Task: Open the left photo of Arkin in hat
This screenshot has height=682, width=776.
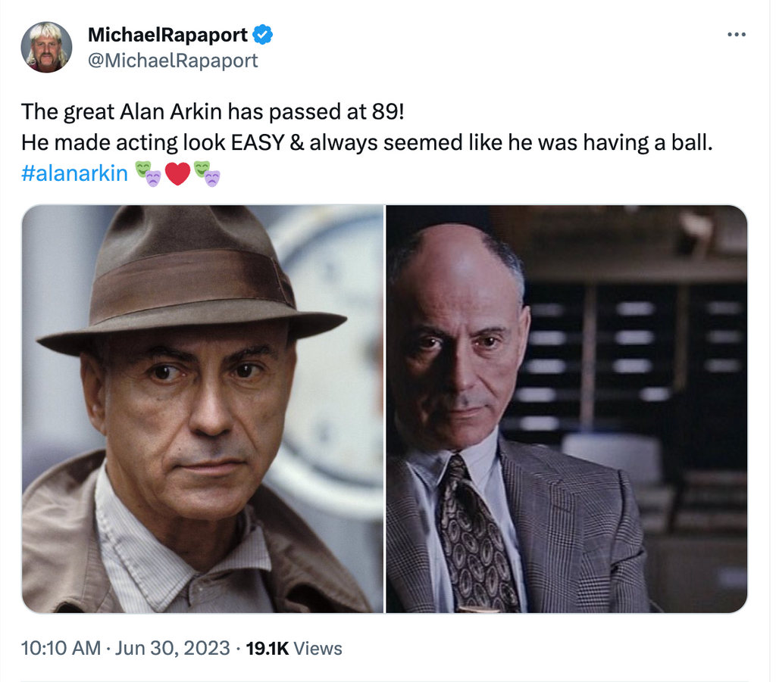Action: point(203,409)
